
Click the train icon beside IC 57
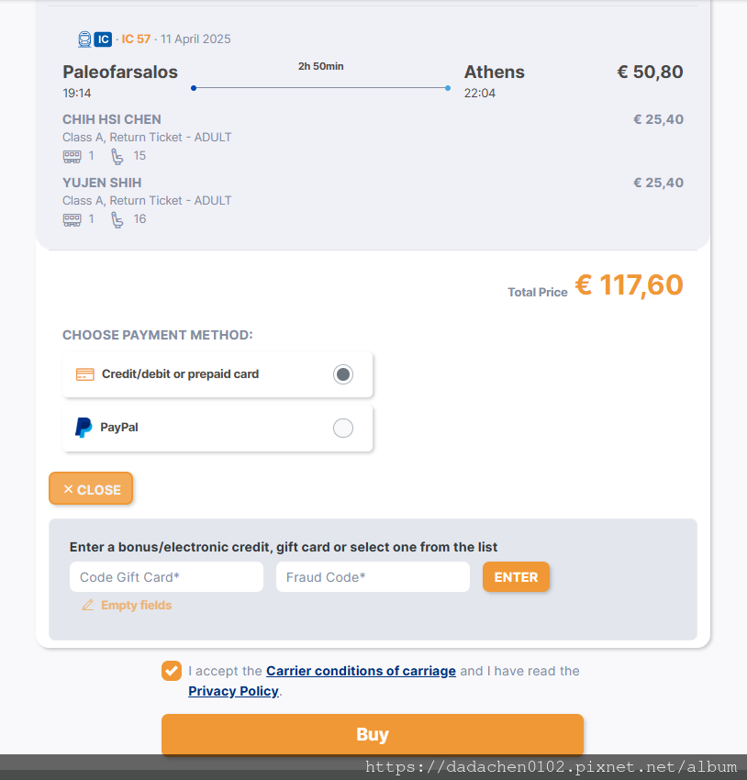84,39
